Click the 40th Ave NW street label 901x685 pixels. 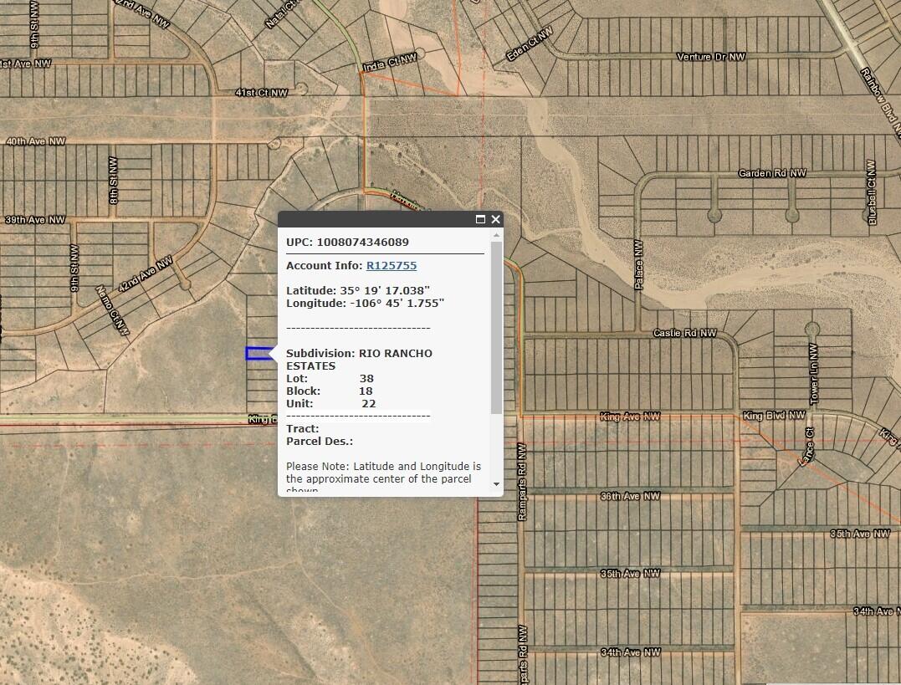point(35,142)
